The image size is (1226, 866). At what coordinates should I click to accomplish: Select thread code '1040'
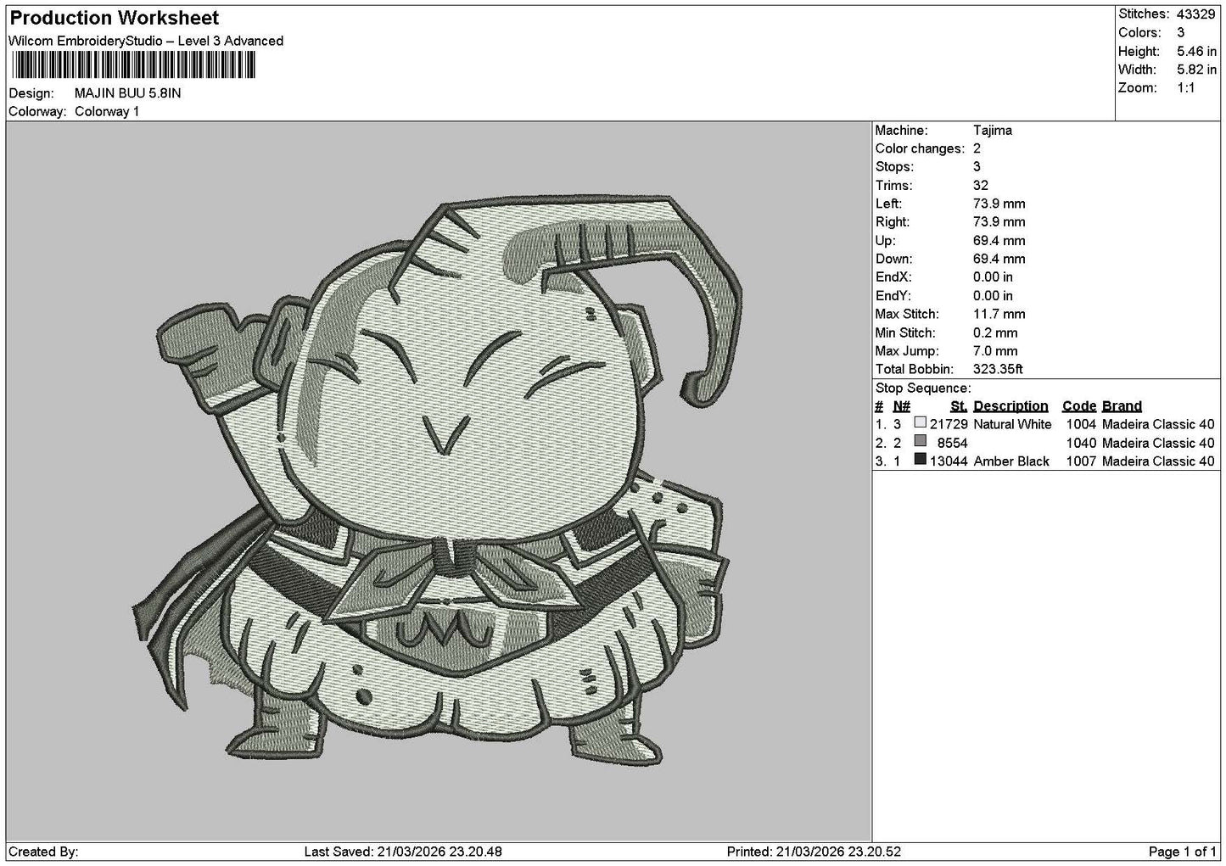coord(1081,444)
